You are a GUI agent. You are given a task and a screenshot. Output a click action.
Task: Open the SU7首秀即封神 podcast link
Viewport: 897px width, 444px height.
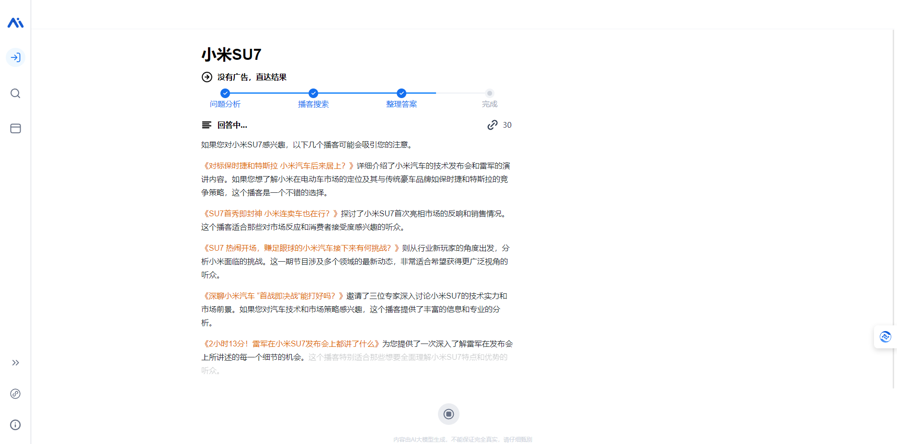pyautogui.click(x=268, y=213)
